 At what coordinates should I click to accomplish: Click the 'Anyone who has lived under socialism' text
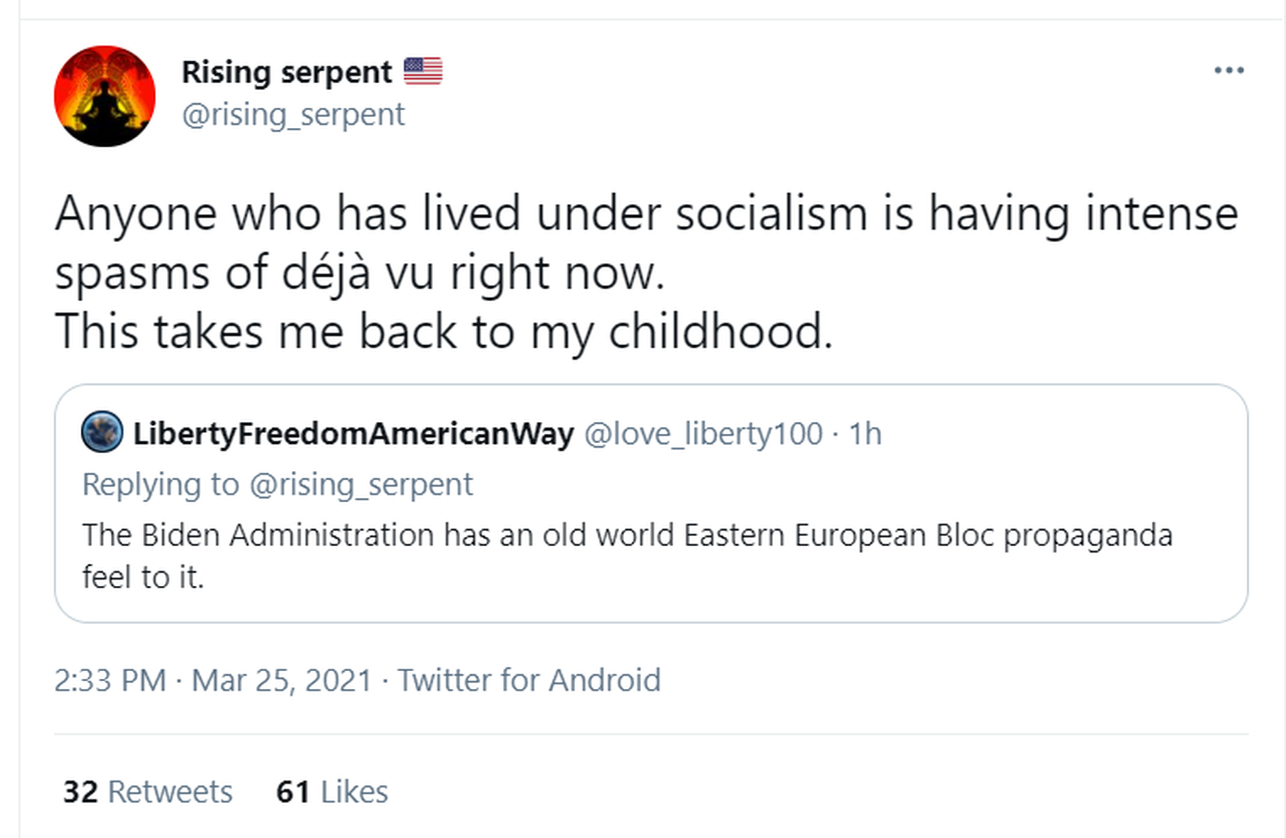(x=461, y=214)
